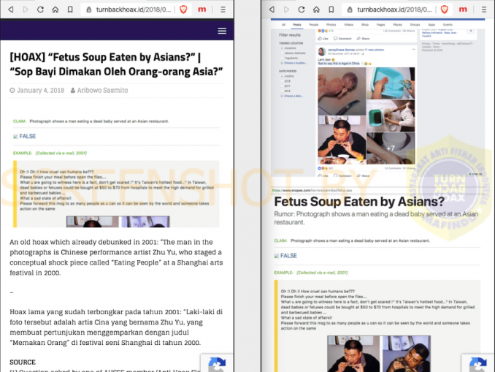Image resolution: width=495 pixels, height=372 pixels.
Task: Bookmark the page in the right browser window
Action: coord(331,10)
